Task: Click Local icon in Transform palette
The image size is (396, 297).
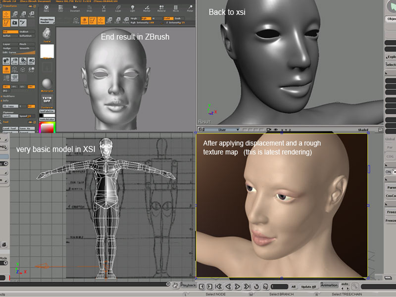Action: click(31, 69)
